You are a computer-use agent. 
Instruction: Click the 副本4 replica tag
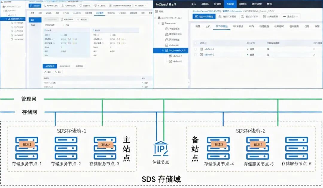(258, 145)
